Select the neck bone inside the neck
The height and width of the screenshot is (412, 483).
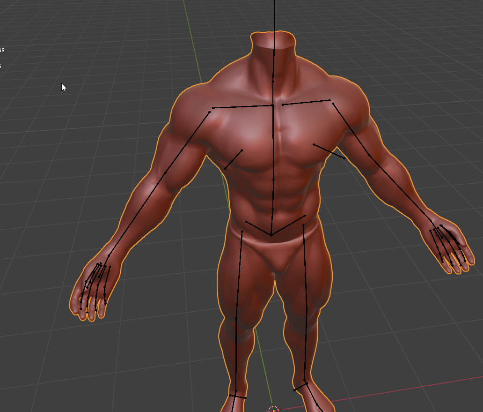click(273, 65)
